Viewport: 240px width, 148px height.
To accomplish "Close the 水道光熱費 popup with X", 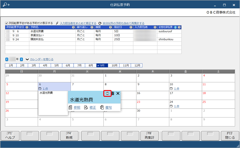I will [118, 93].
